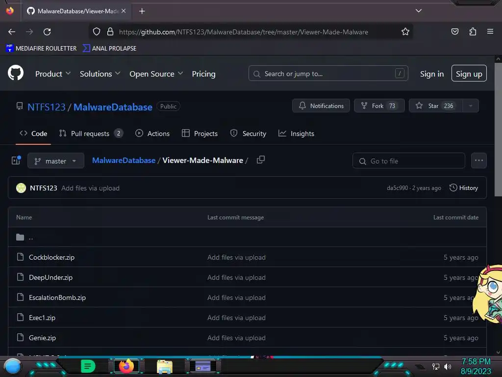The image size is (502, 377).
Task: Expand the file tree side panel icon
Action: point(16,161)
